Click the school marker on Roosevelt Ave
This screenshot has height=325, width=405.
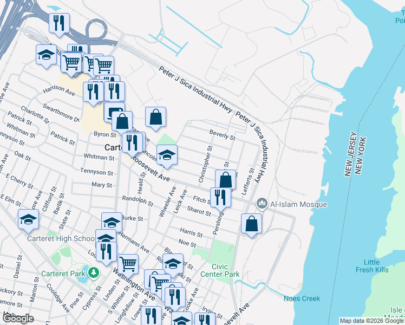(x=167, y=155)
